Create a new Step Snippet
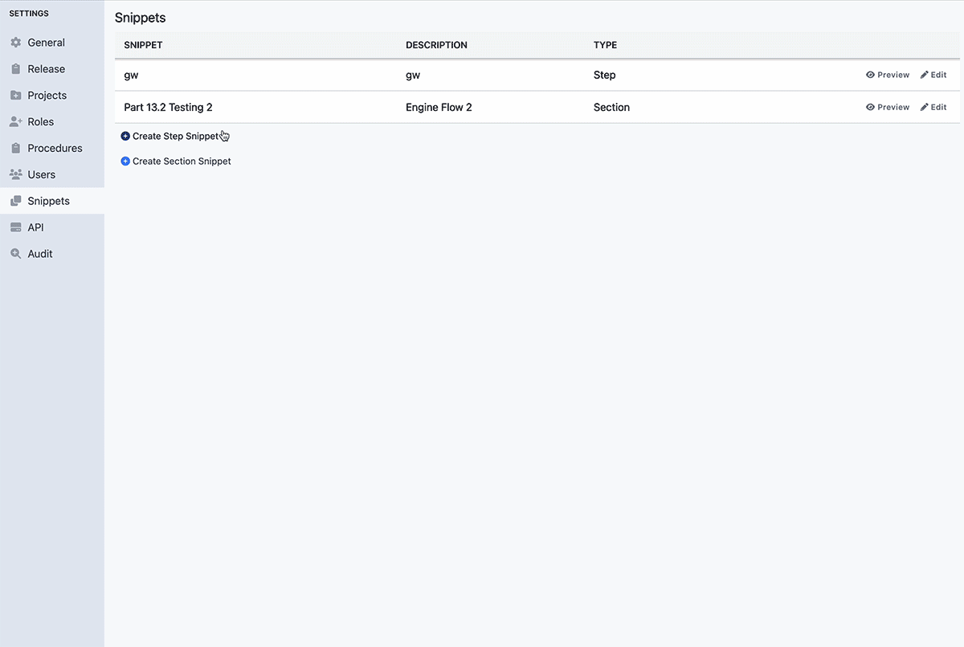The width and height of the screenshot is (964, 647). click(175, 136)
